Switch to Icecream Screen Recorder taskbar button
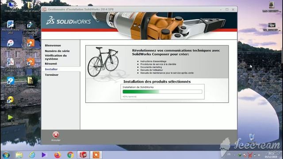The image size is (283, 159). 96,155
